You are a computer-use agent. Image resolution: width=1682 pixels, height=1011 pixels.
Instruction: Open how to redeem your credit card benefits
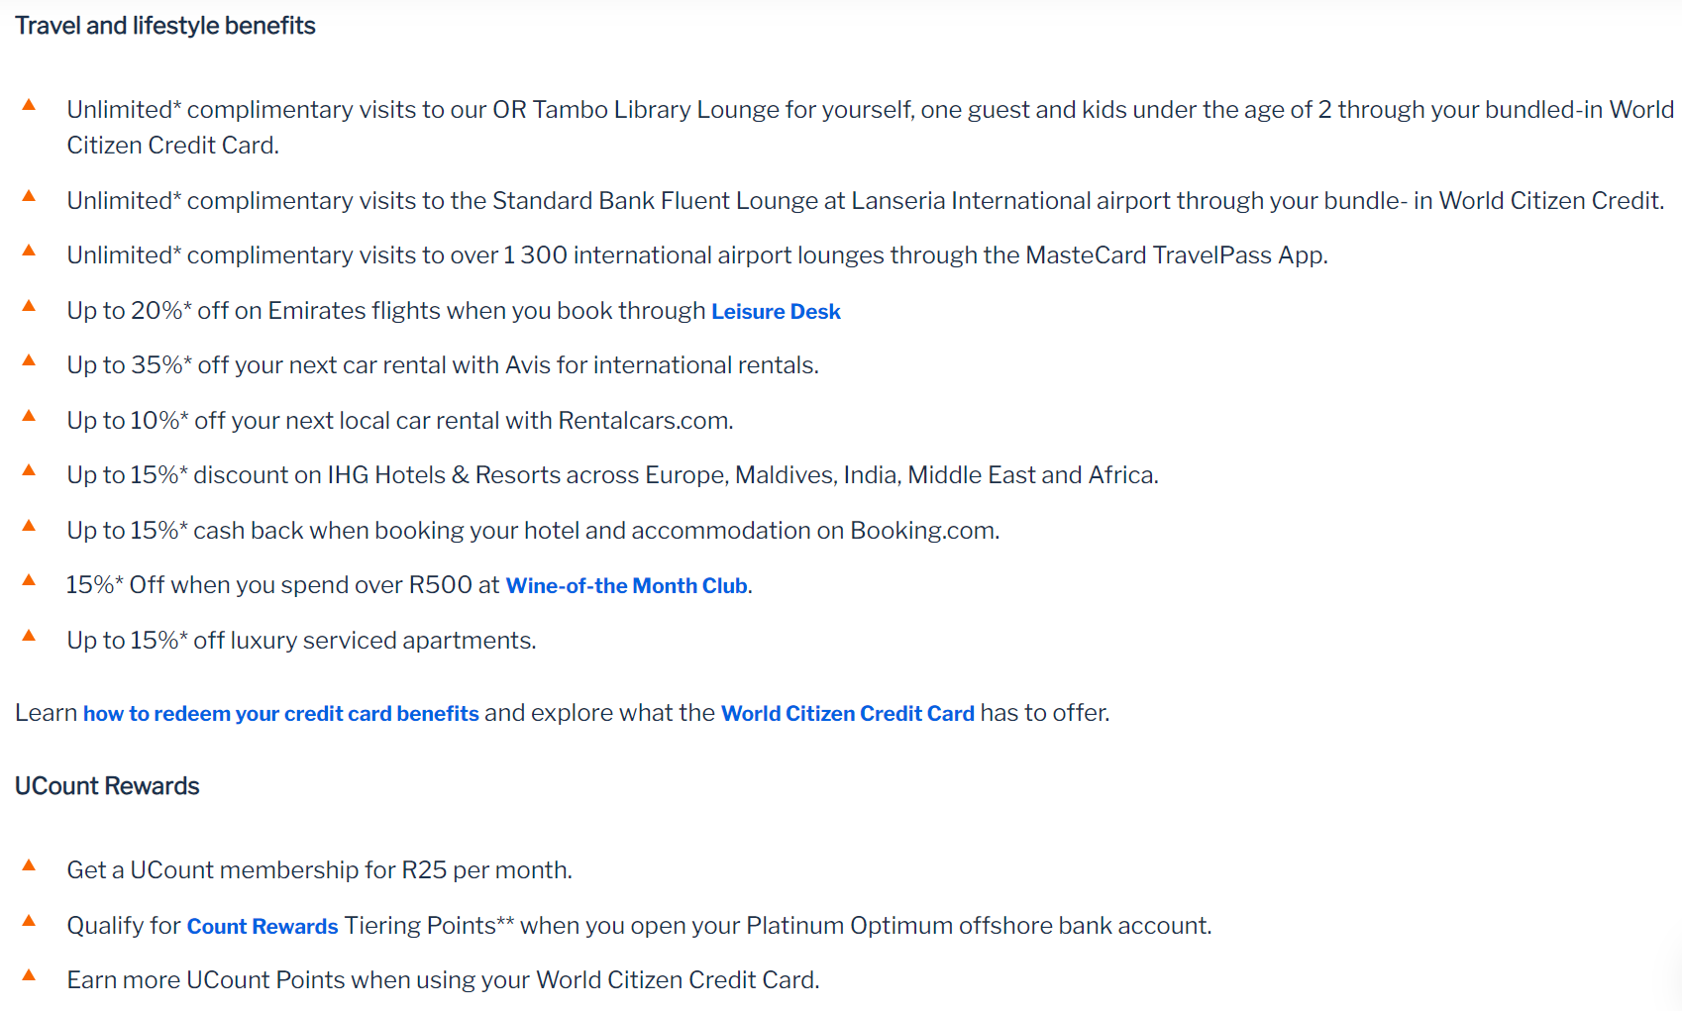point(281,713)
